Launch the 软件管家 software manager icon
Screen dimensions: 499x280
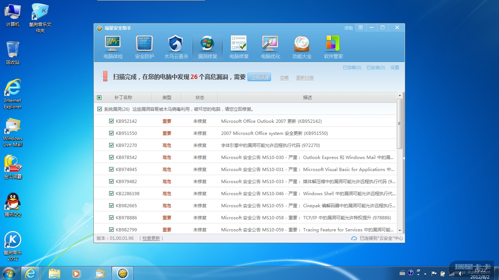[x=333, y=47]
